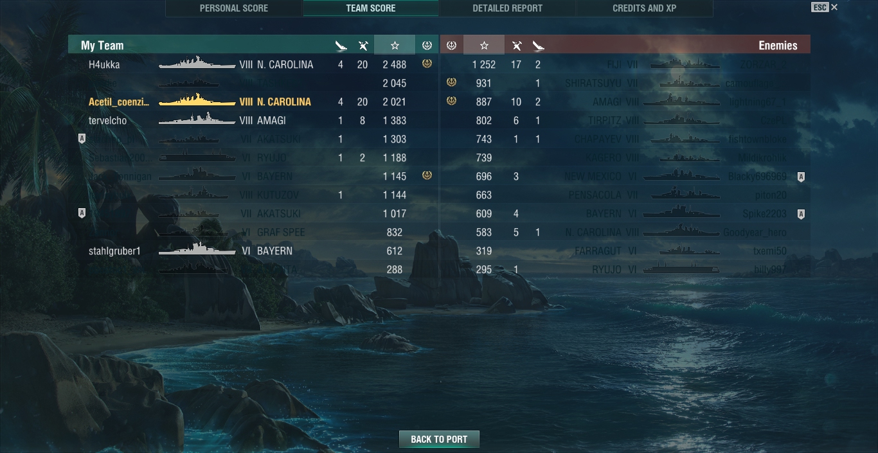This screenshot has height=453, width=878.
Task: Switch to the Personal Score tab
Action: (x=234, y=8)
